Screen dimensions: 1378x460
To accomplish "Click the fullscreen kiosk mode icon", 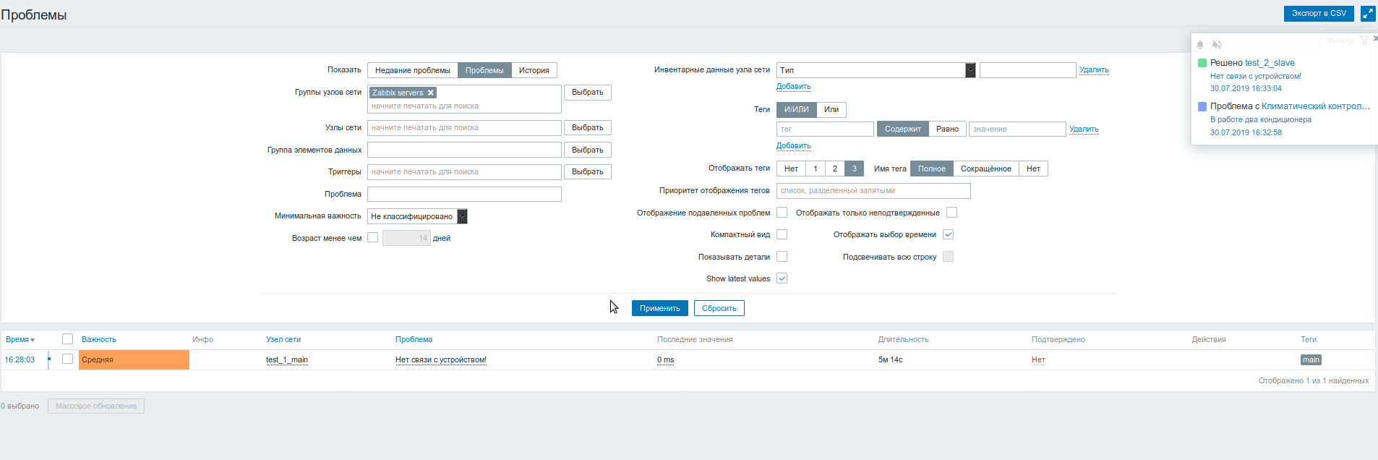I will pos(1368,14).
